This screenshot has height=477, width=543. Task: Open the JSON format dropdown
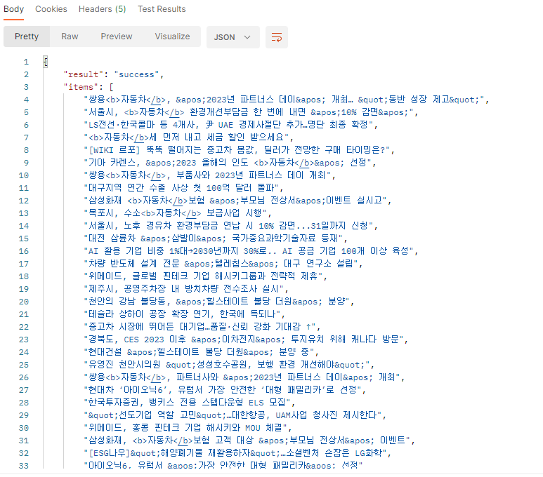233,37
